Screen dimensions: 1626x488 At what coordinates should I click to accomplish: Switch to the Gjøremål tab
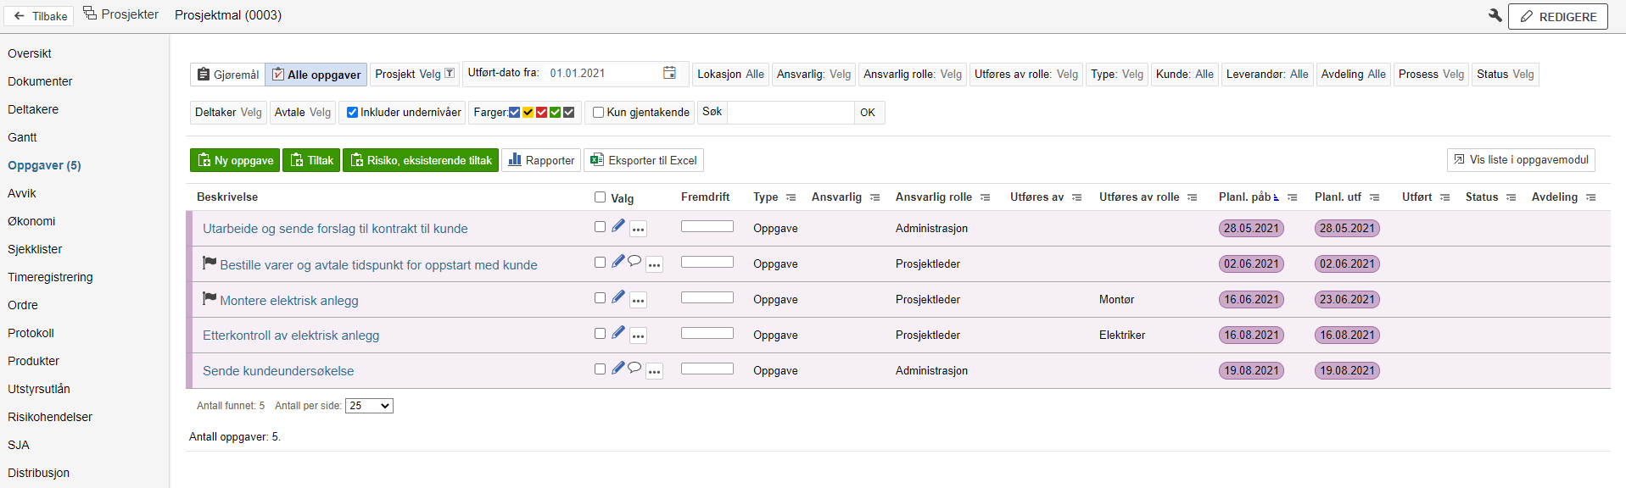click(x=227, y=75)
